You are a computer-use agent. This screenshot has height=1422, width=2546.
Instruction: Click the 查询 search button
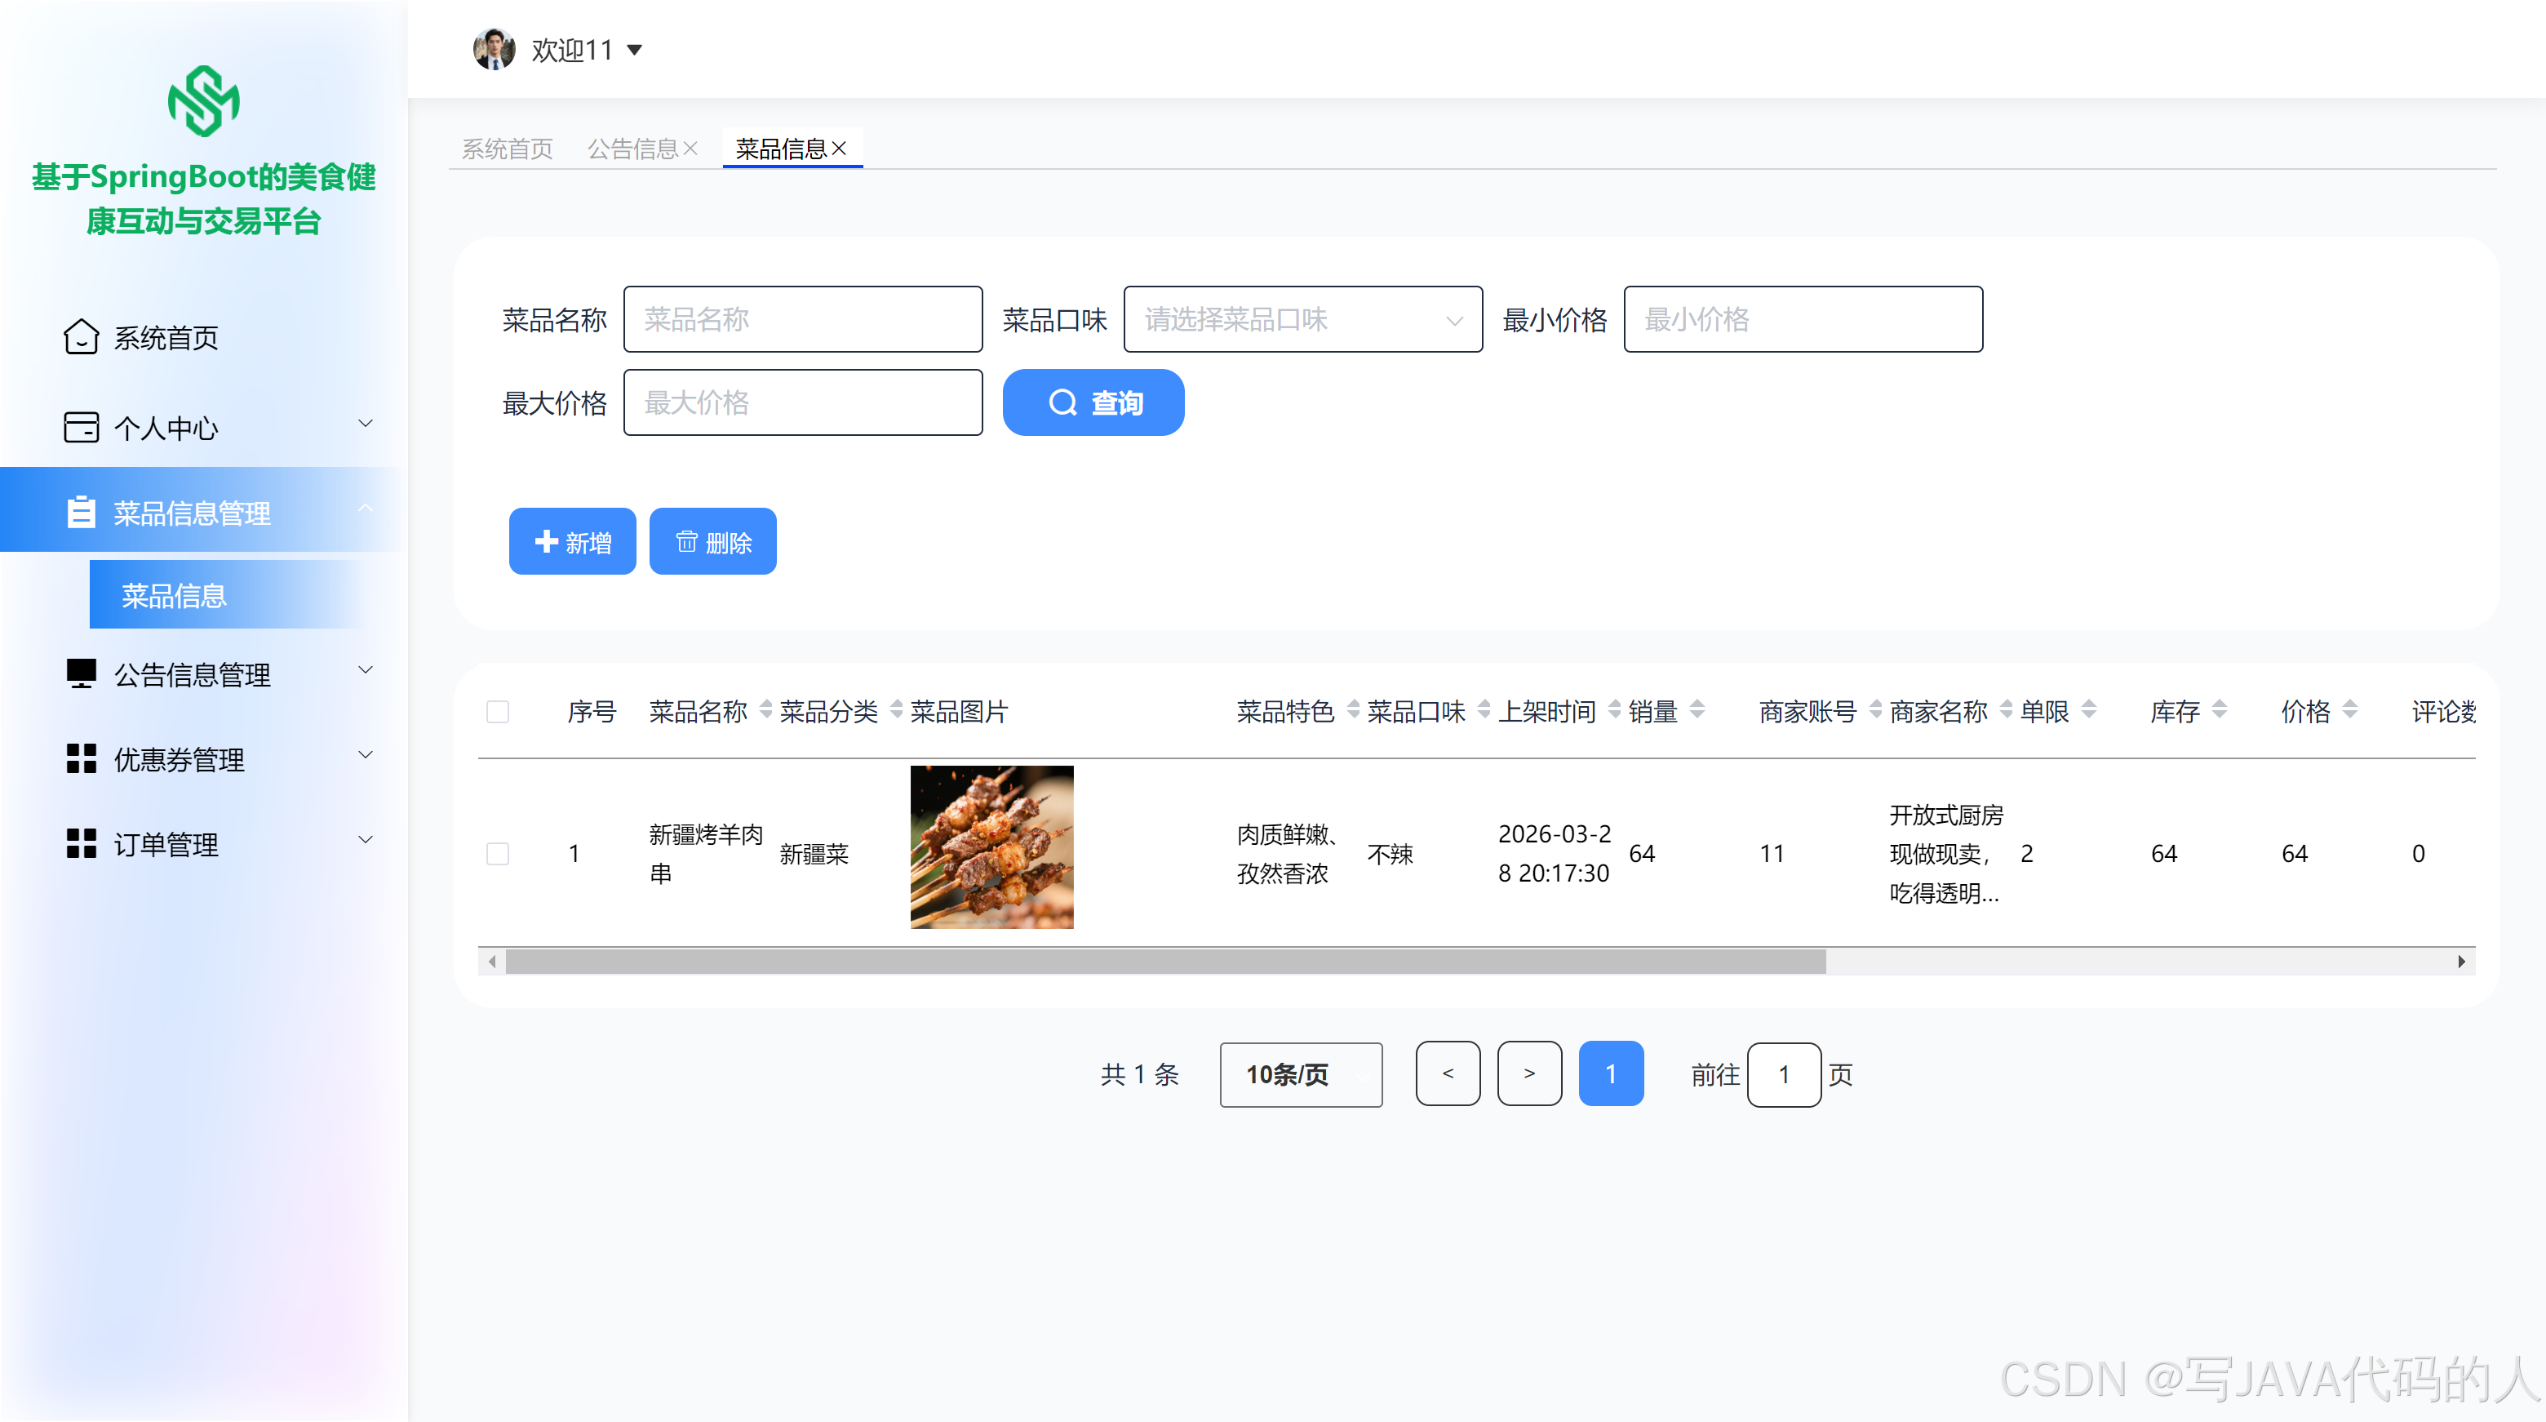coord(1093,402)
